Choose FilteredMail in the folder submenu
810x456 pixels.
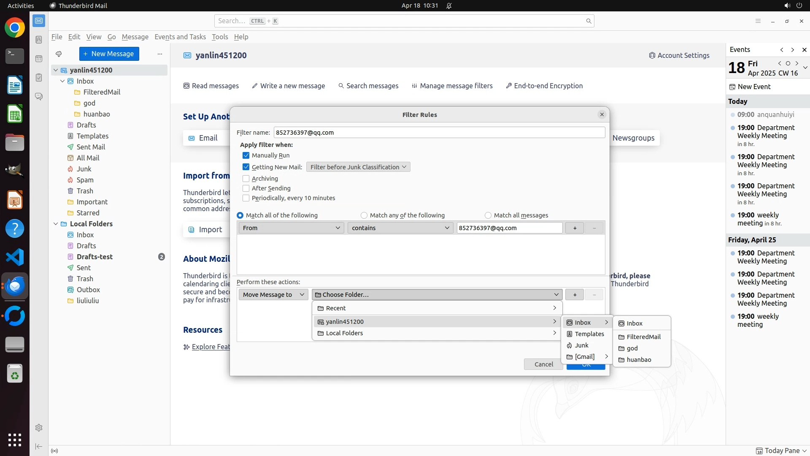point(643,337)
